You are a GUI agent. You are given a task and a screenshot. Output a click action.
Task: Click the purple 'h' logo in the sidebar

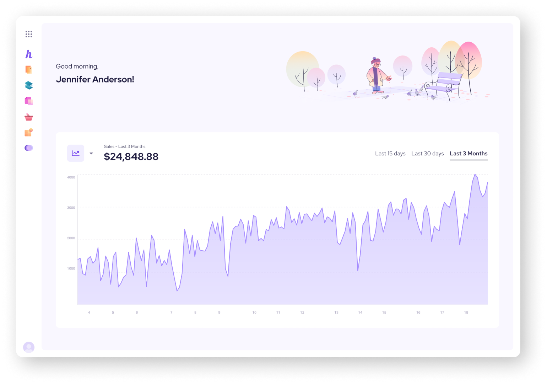tap(28, 54)
